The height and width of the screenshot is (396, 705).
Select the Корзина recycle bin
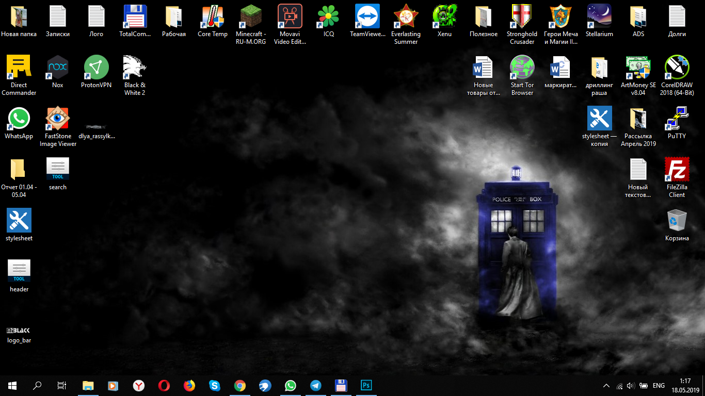[x=677, y=221]
